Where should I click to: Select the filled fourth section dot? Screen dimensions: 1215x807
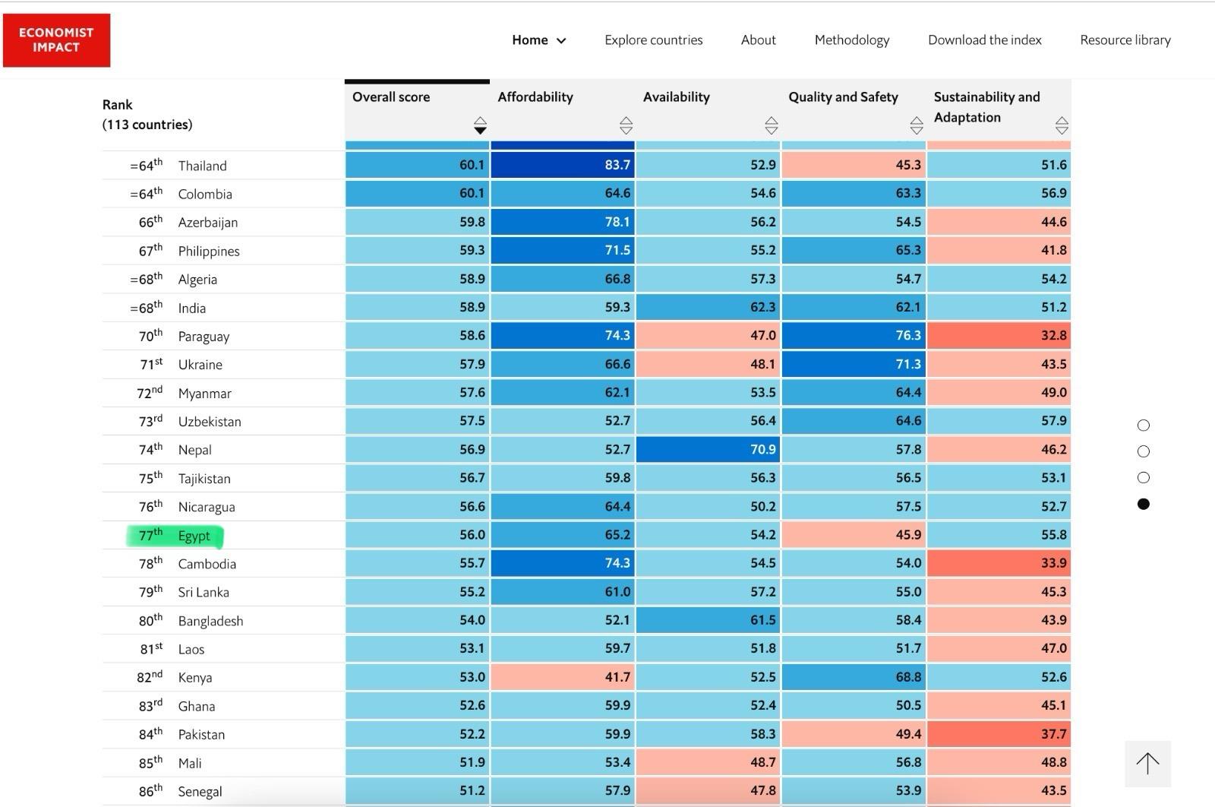(x=1144, y=504)
